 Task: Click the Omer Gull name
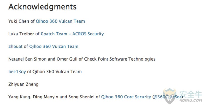[67, 59]
